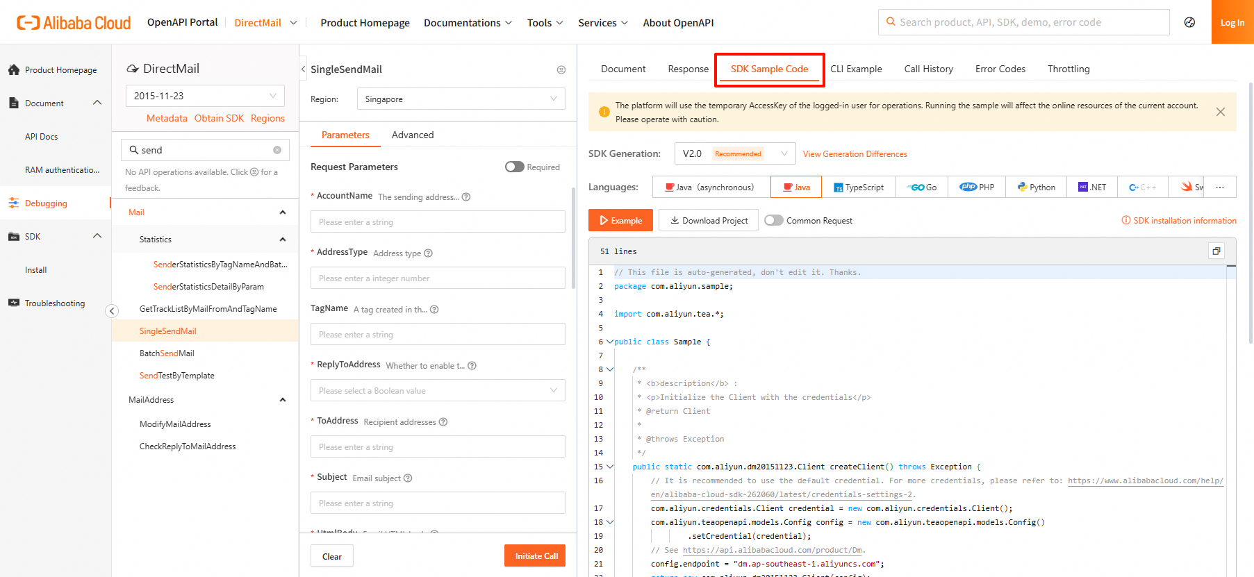Switch to the Error Codes tab
This screenshot has height=577, width=1254.
click(x=1000, y=69)
